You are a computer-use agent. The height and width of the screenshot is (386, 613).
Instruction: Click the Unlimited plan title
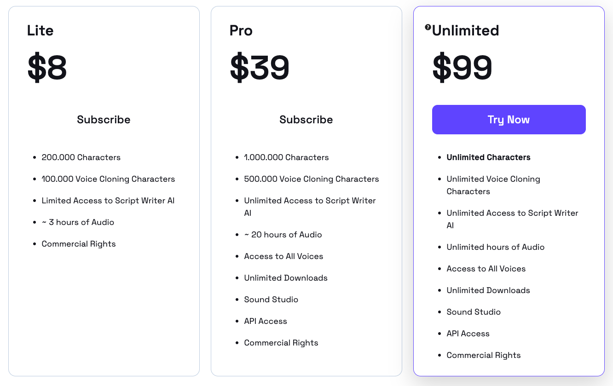coord(465,30)
